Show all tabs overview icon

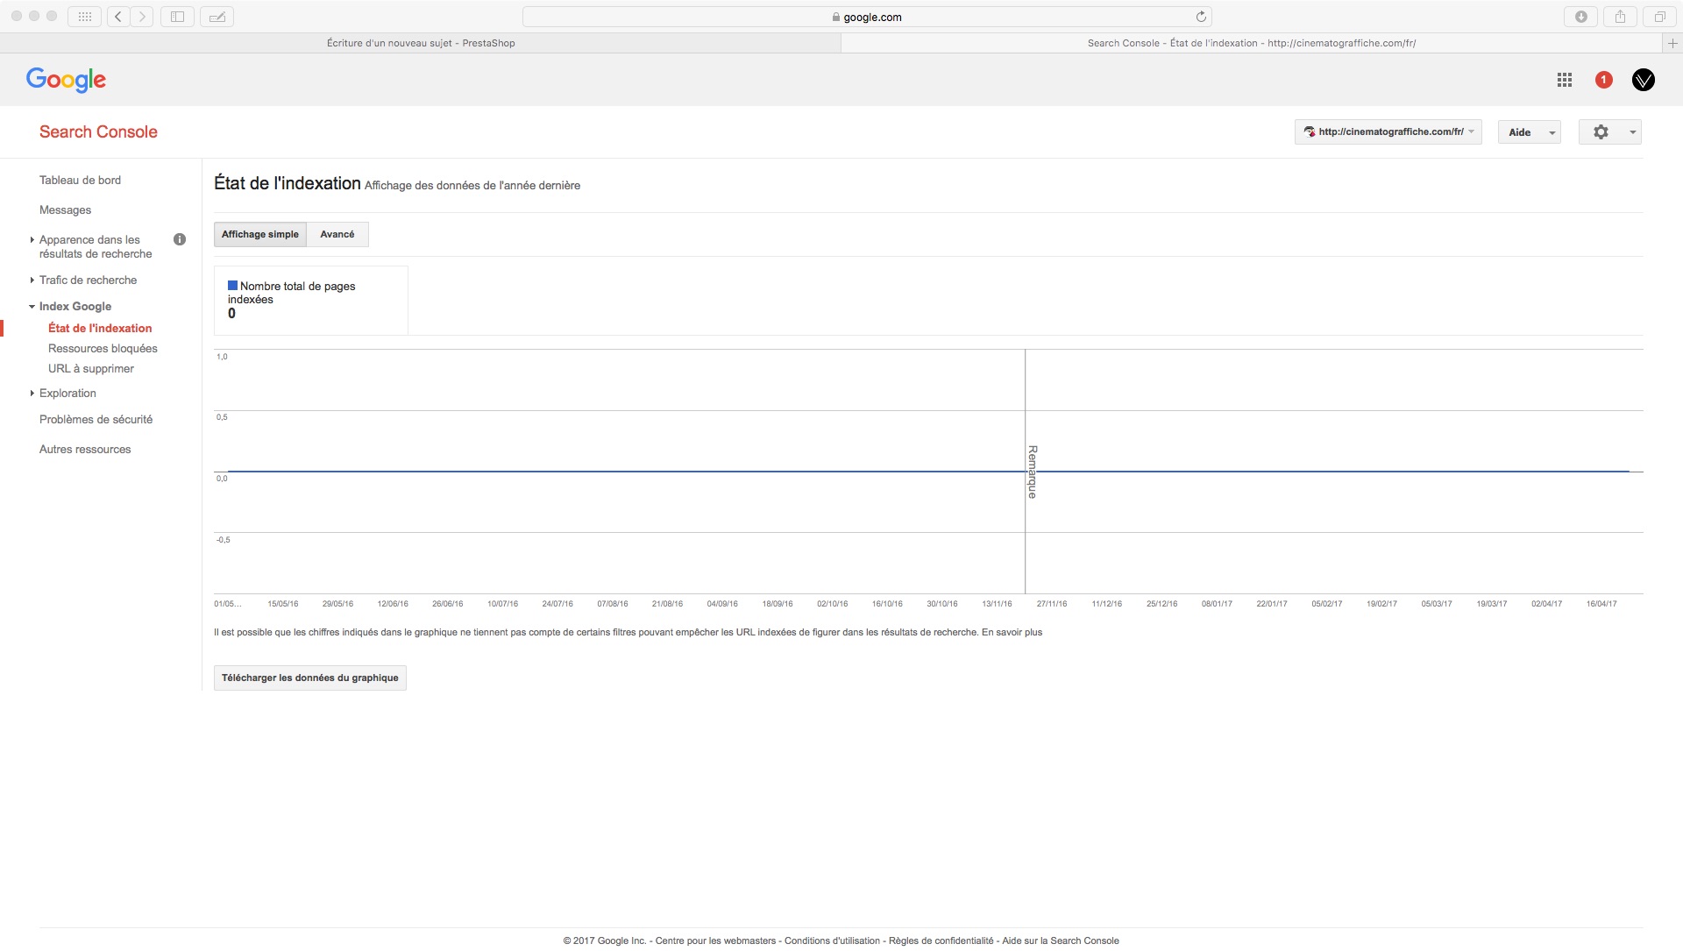pos(1659,17)
